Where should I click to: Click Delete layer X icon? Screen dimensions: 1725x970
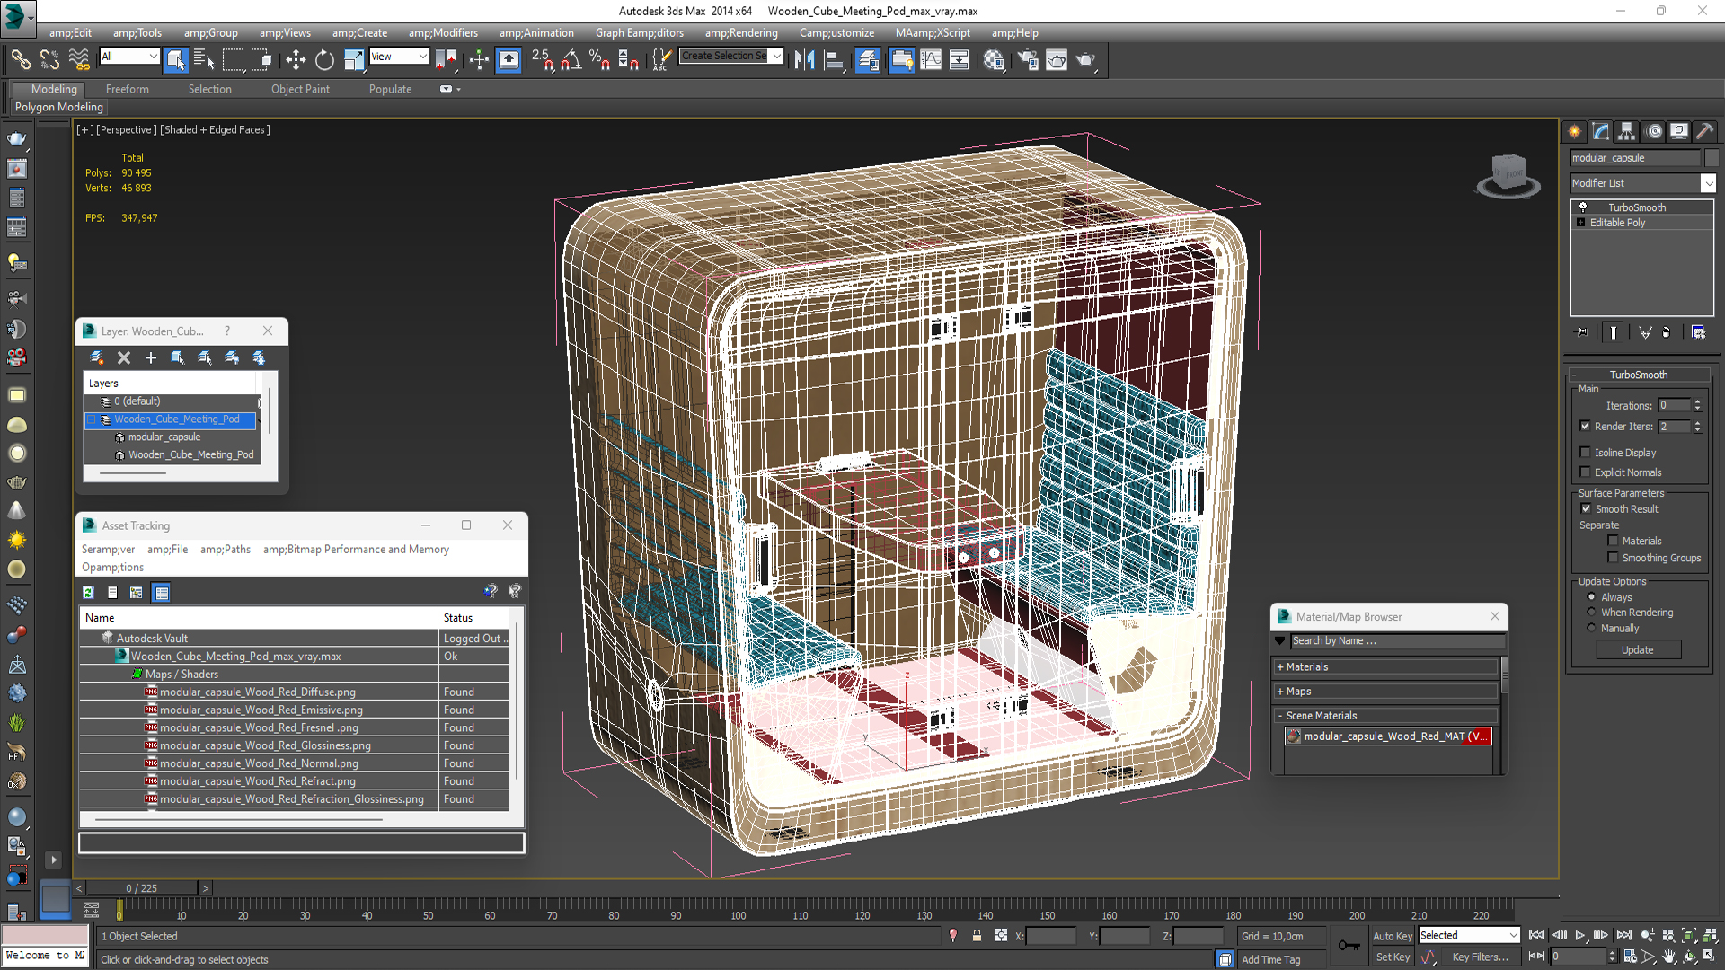tap(124, 357)
